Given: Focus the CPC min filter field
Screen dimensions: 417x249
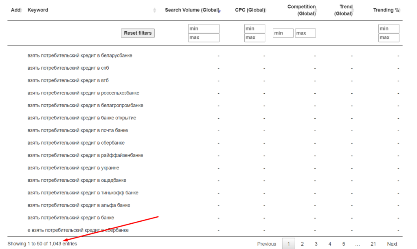Looking at the screenshot, I should [x=255, y=29].
